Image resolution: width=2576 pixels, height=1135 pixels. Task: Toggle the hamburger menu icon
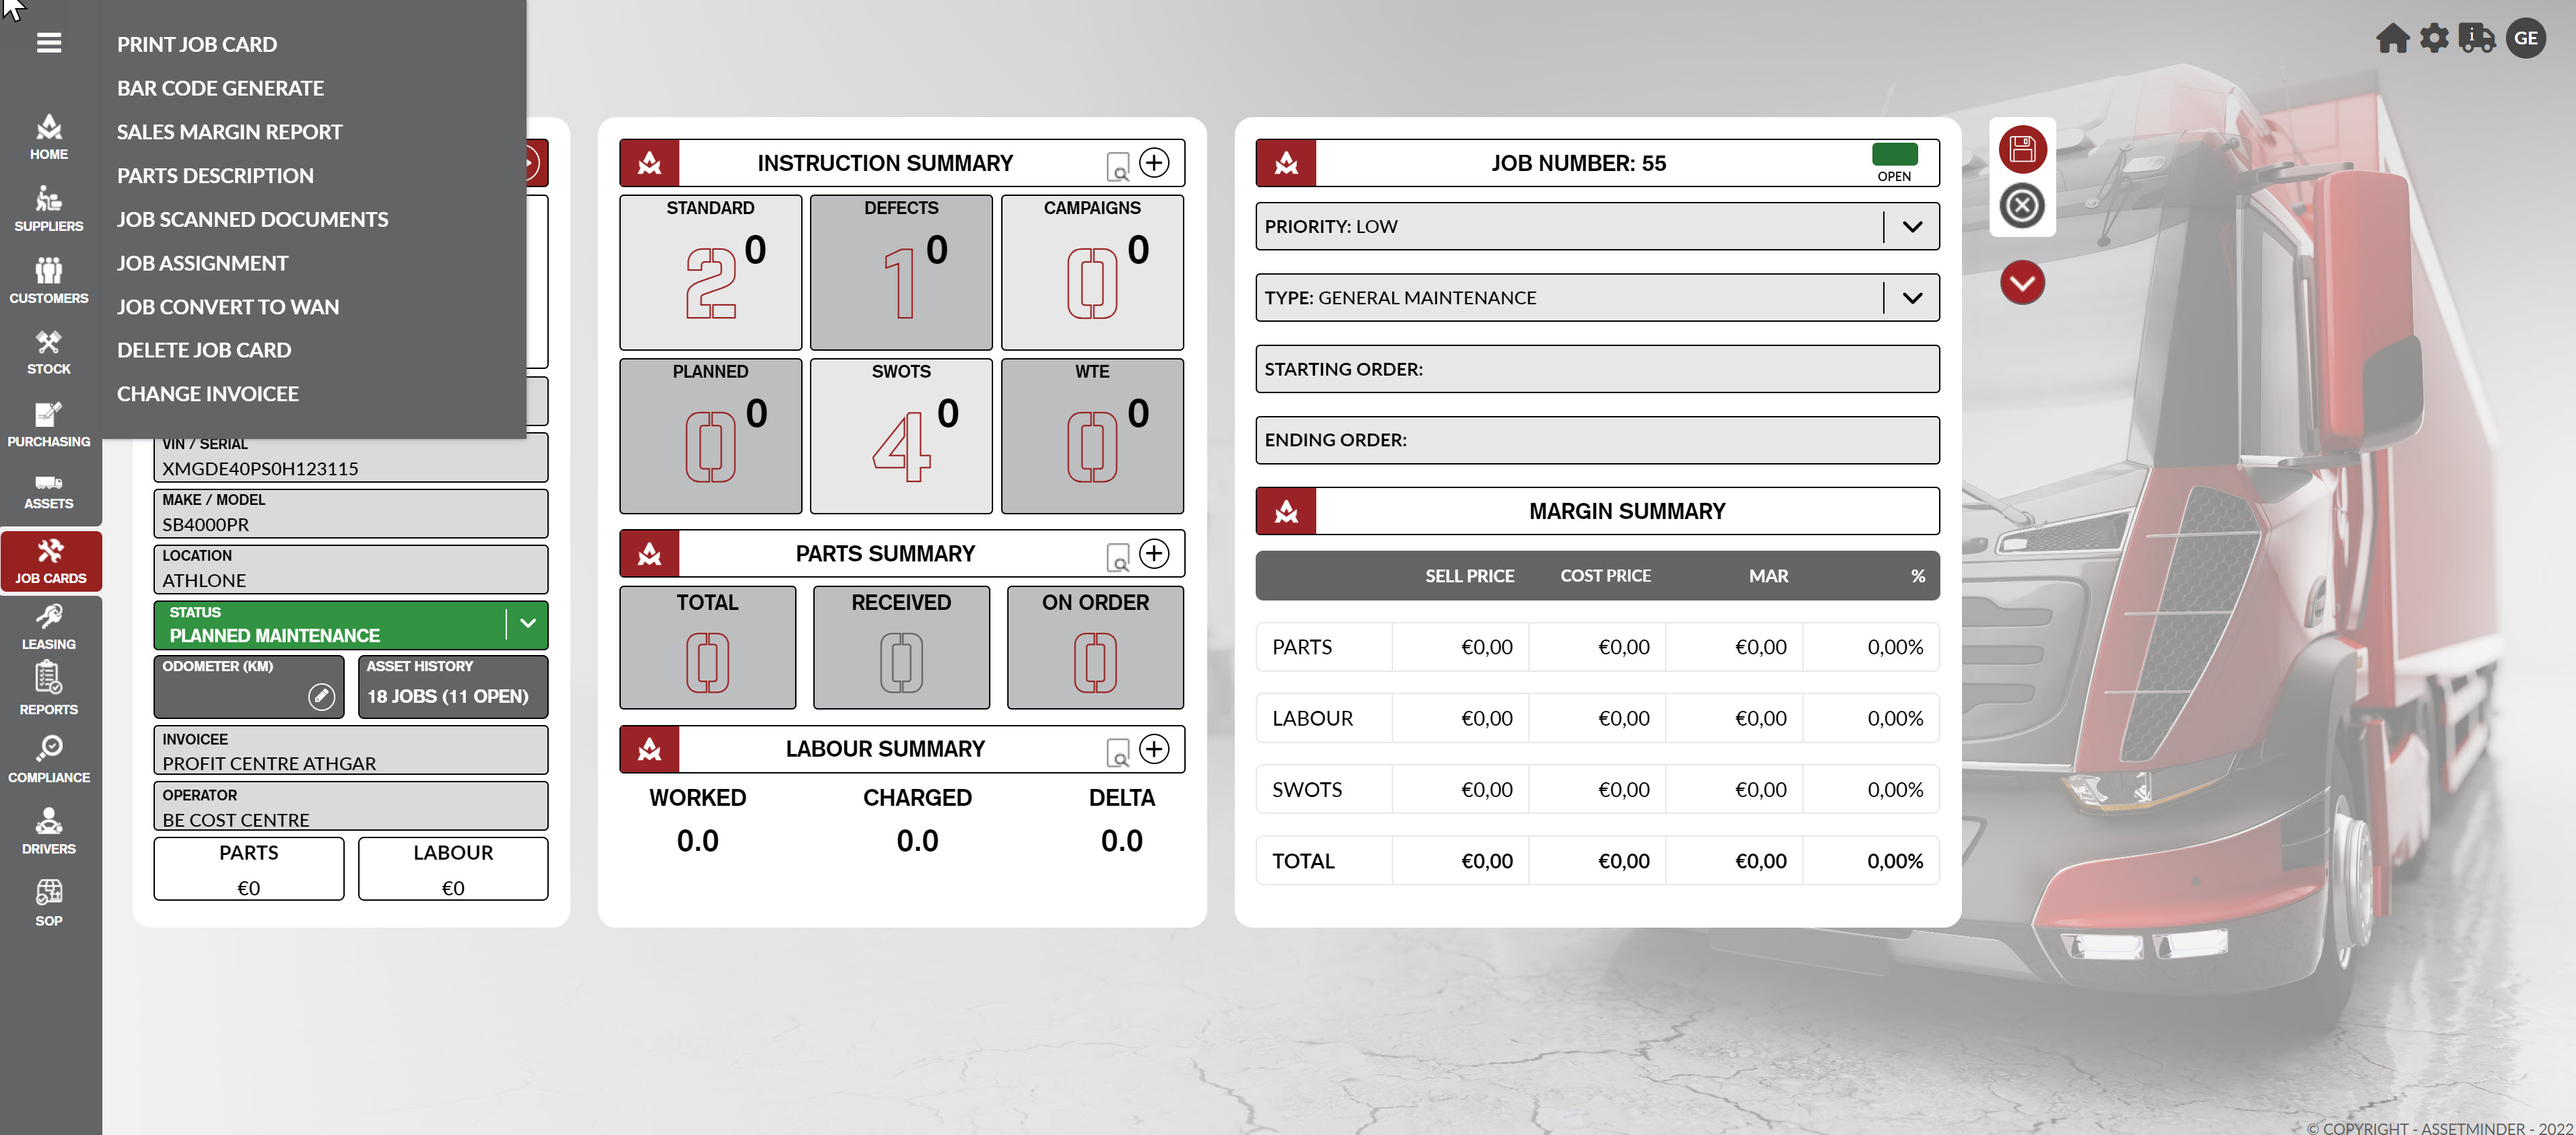[x=48, y=43]
